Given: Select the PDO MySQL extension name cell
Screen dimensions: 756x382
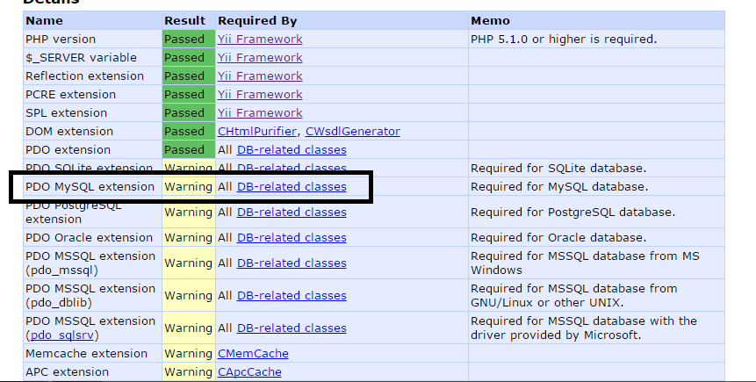Looking at the screenshot, I should click(92, 187).
